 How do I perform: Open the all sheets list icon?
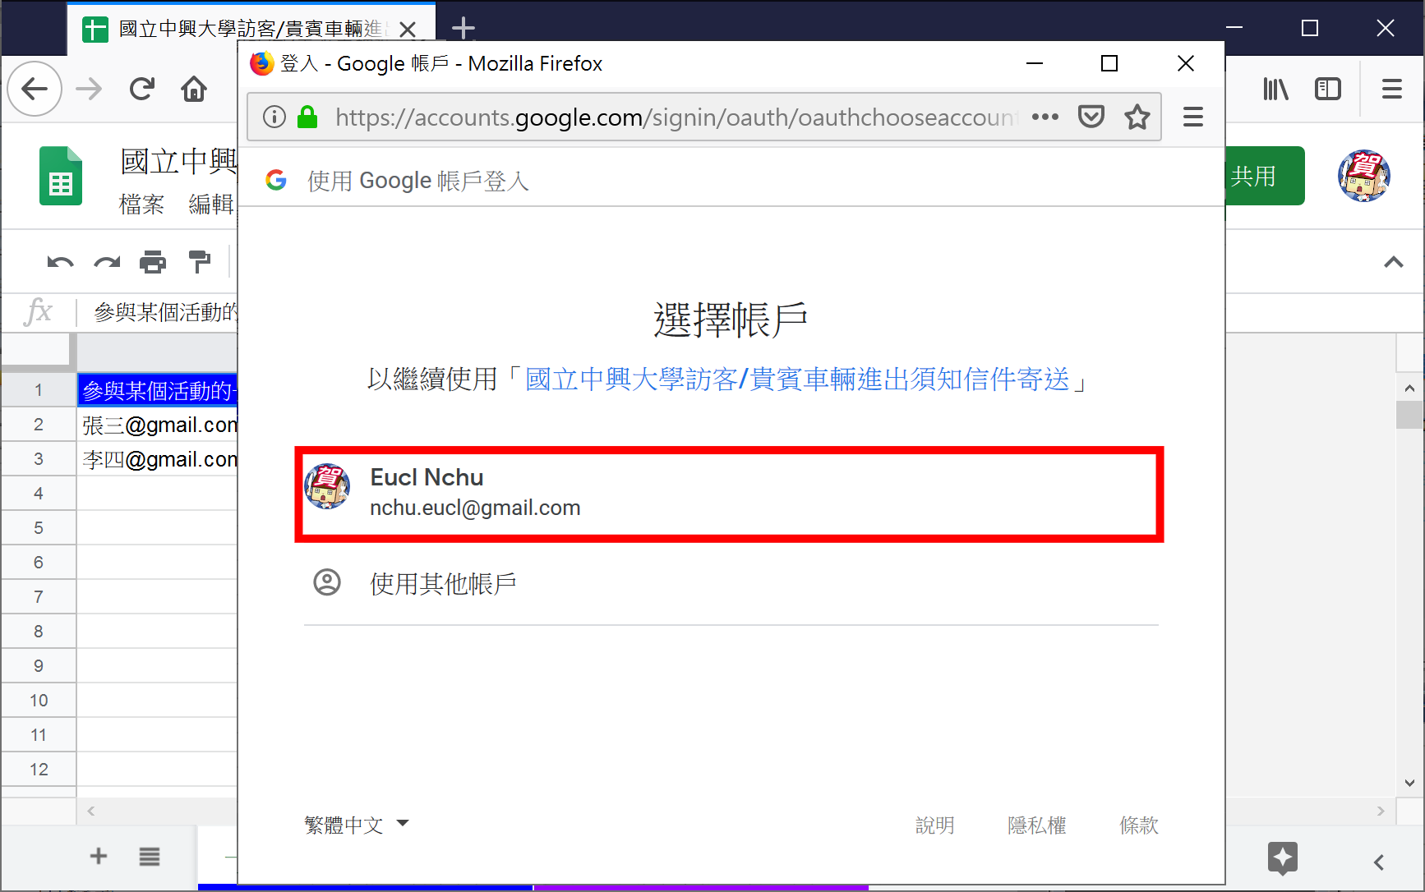coord(150,857)
